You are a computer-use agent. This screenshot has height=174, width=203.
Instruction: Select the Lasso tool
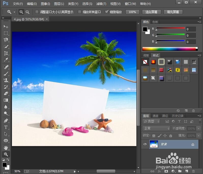pyautogui.click(x=6, y=40)
